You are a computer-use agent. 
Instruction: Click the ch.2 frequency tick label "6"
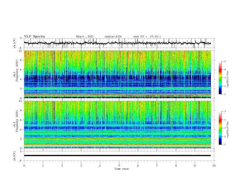(x=21, y=120)
